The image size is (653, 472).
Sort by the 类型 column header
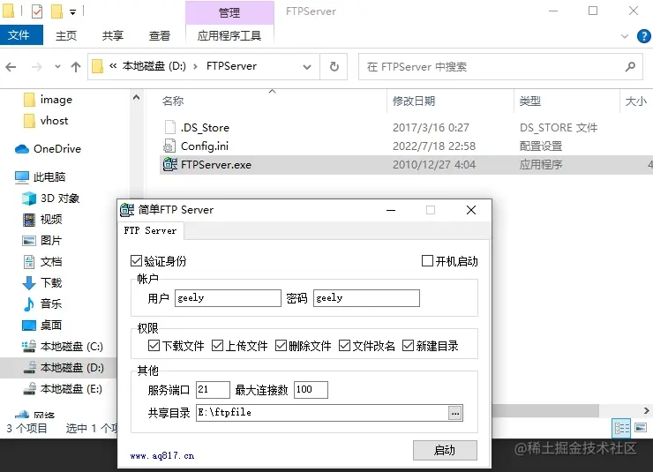click(x=530, y=101)
